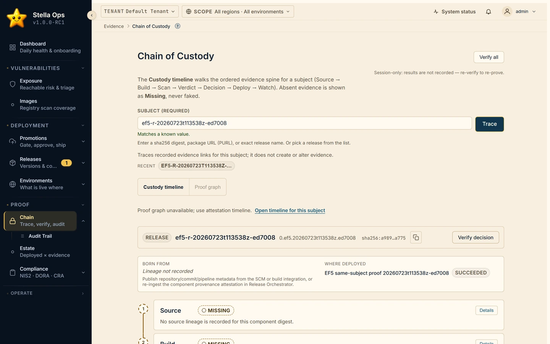This screenshot has width=550, height=344.
Task: Collapse the PROOF section
Action: 83,205
